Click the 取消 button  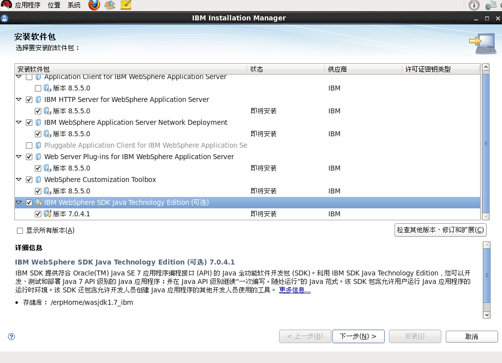472,337
